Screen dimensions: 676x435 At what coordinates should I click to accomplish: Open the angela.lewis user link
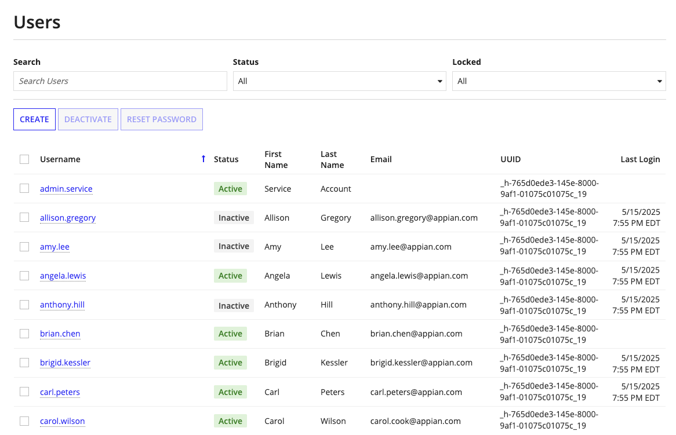(x=63, y=276)
